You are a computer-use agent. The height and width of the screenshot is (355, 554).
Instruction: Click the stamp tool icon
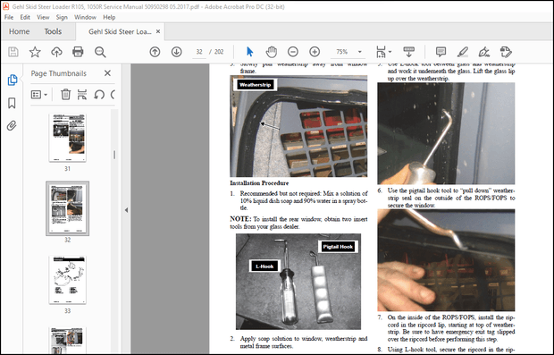click(506, 52)
